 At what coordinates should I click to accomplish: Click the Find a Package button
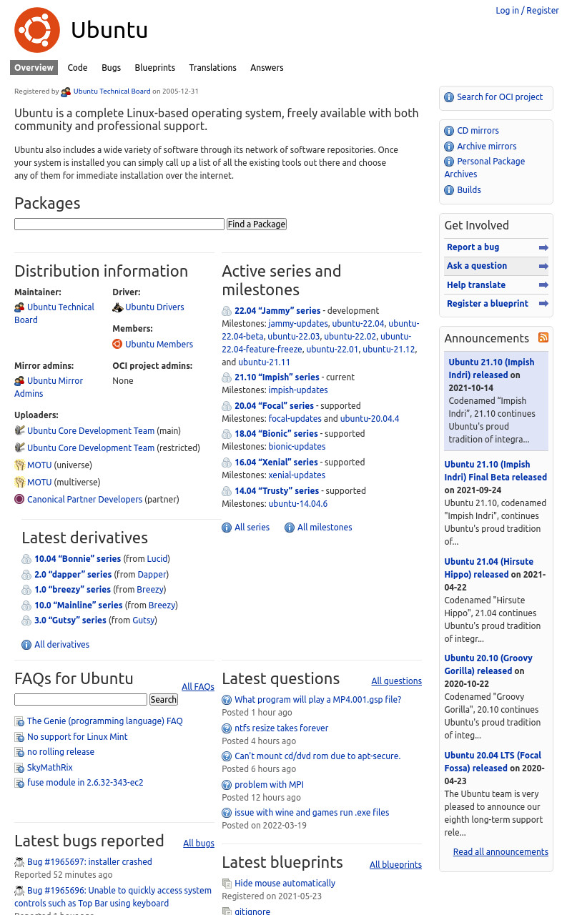(257, 224)
